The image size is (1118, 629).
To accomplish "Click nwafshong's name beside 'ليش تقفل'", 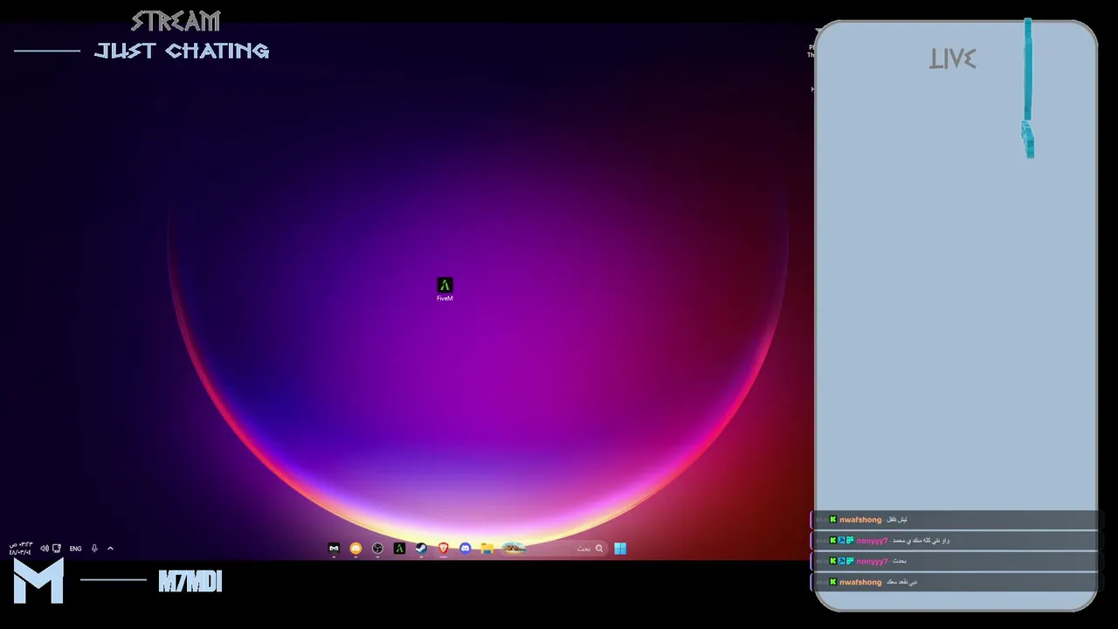I will [x=860, y=520].
